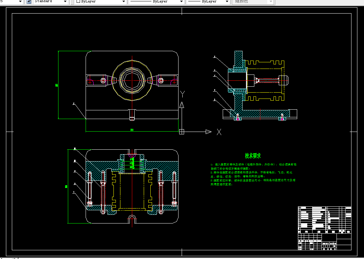
Task: Open the ByLayer linetype control dropdown
Action: [x=181, y=2]
